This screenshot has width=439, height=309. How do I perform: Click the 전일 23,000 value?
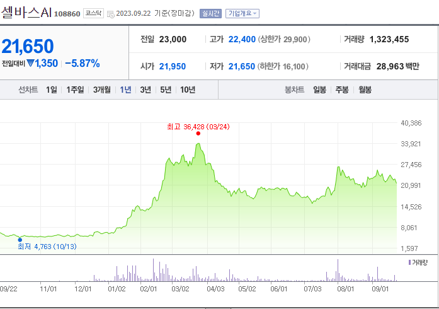pos(173,40)
